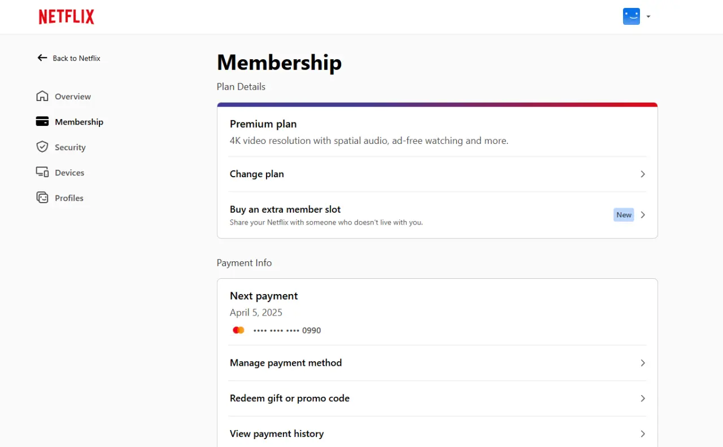The image size is (723, 447).
Task: Click the Overview home icon
Action: [42, 96]
